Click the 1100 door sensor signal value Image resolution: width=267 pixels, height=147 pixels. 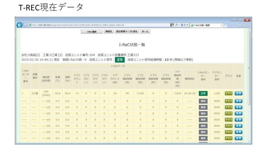[217, 94]
